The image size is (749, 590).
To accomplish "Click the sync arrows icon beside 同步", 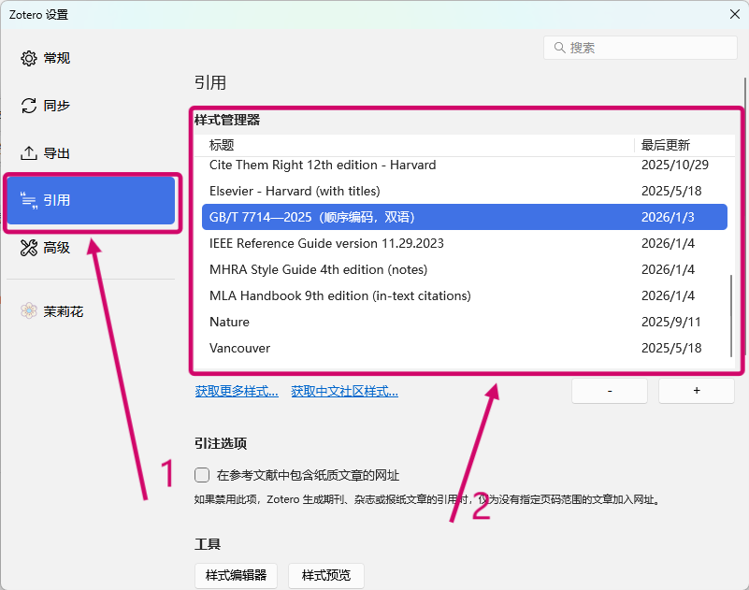I will pos(29,106).
